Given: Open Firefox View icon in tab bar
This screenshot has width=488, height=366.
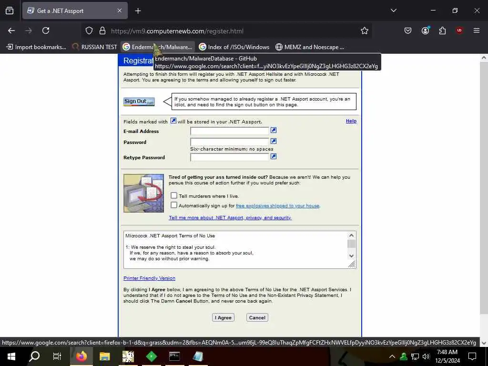Looking at the screenshot, I should (x=10, y=10).
